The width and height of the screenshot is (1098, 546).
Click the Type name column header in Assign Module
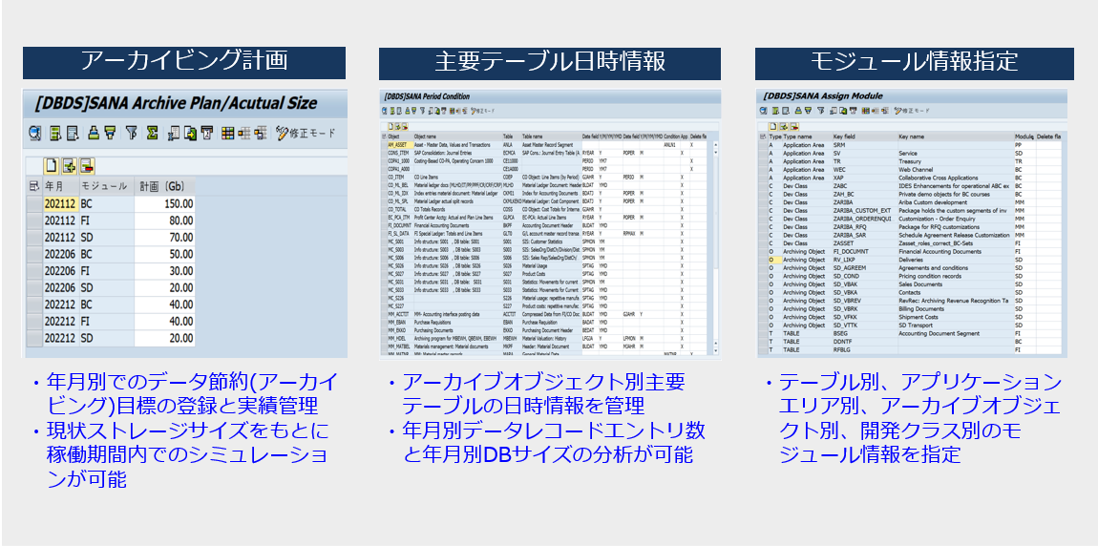tap(807, 136)
